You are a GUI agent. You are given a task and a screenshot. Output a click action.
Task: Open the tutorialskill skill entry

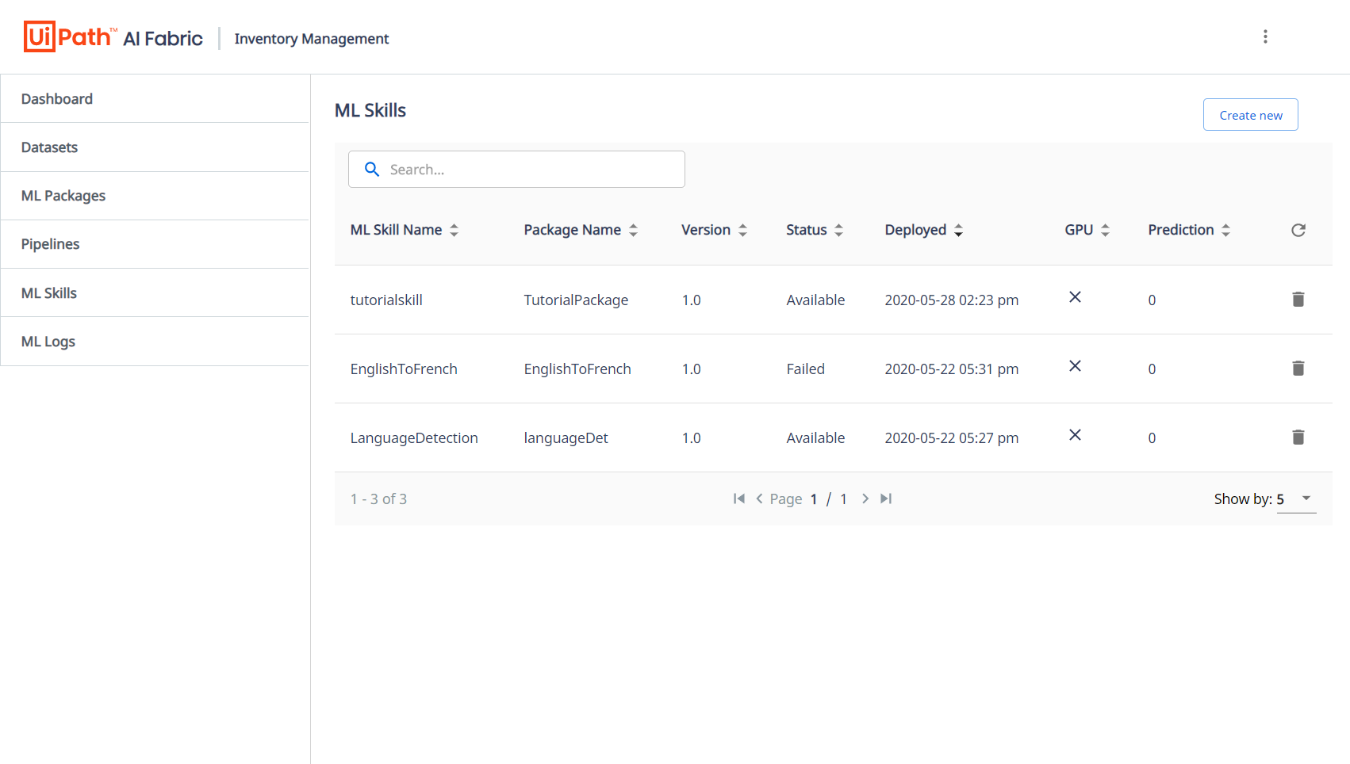(x=386, y=300)
